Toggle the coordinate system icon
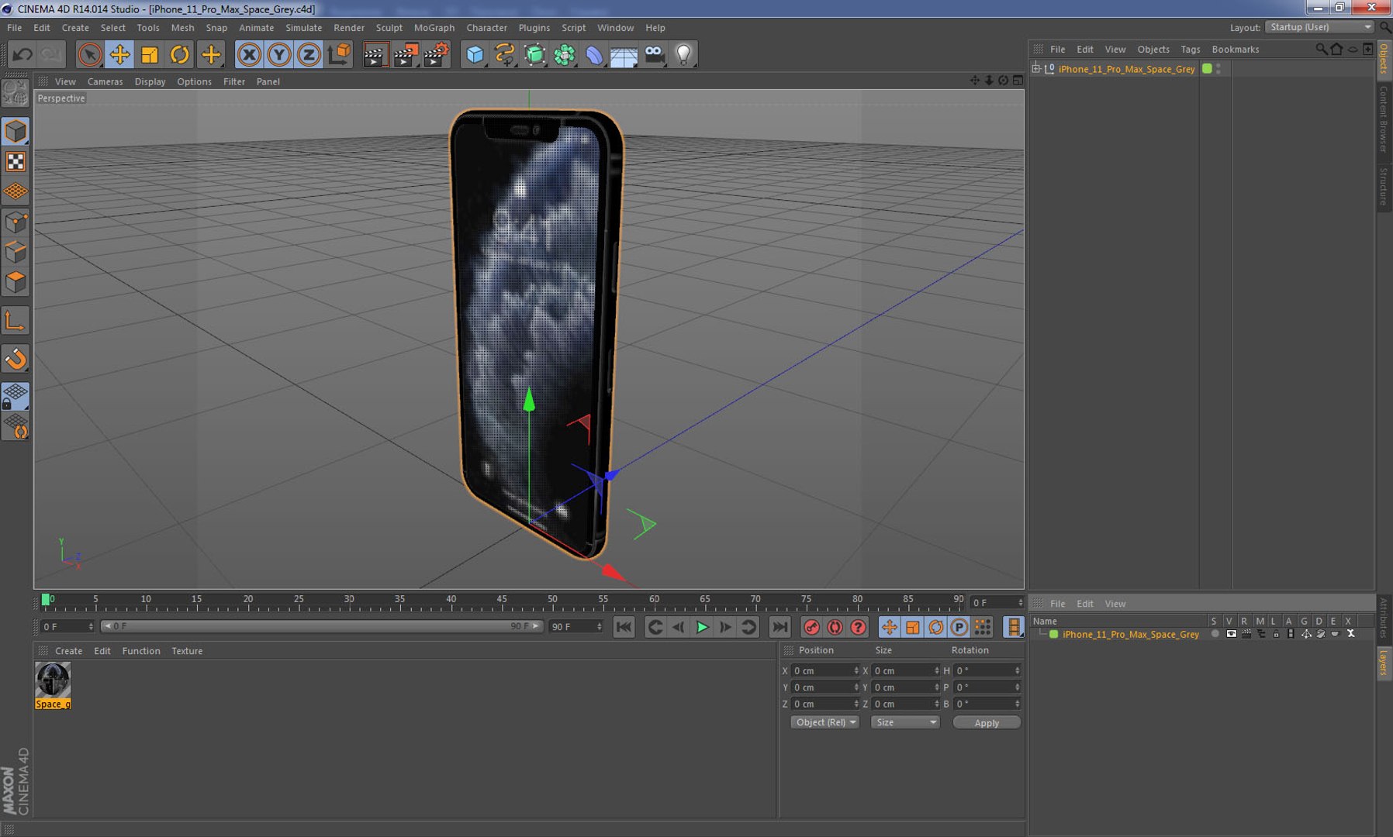This screenshot has height=837, width=1393. point(339,54)
